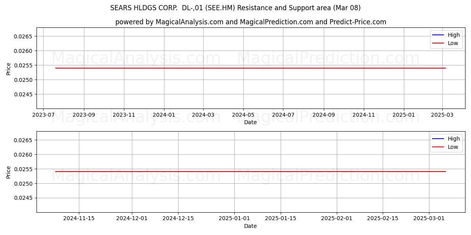This screenshot has width=471, height=235.
Task: Click the 'Date' x-axis label under top chart
Action: click(x=250, y=123)
